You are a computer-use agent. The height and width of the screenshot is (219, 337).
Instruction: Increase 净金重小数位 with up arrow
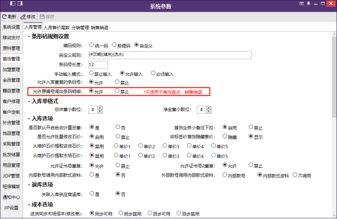point(208,108)
